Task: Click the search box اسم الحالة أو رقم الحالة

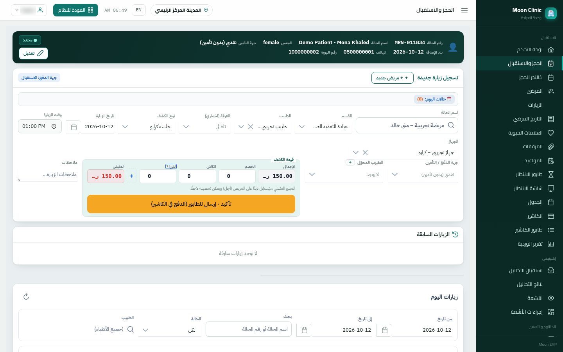Action: 249,329
